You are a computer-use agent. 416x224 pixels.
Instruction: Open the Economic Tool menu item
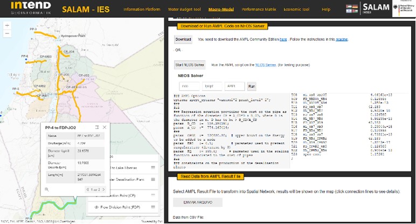(x=296, y=9)
